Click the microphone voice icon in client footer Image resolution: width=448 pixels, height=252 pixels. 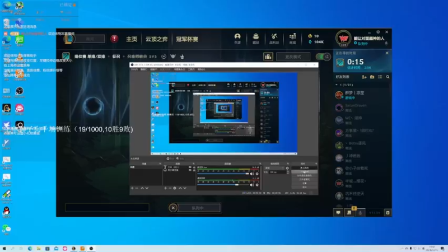(360, 213)
